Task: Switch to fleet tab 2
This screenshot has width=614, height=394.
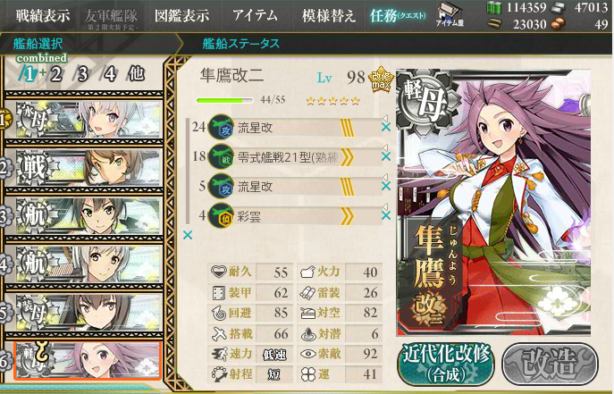Action: 55,74
